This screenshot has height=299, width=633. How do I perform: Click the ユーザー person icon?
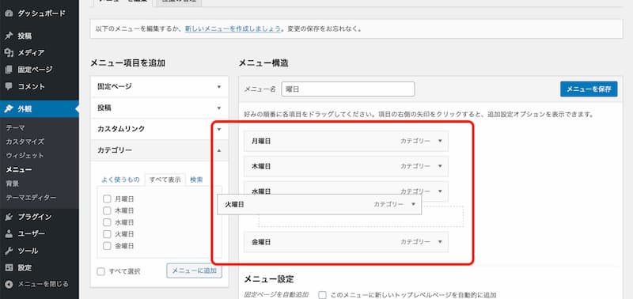[x=9, y=233]
